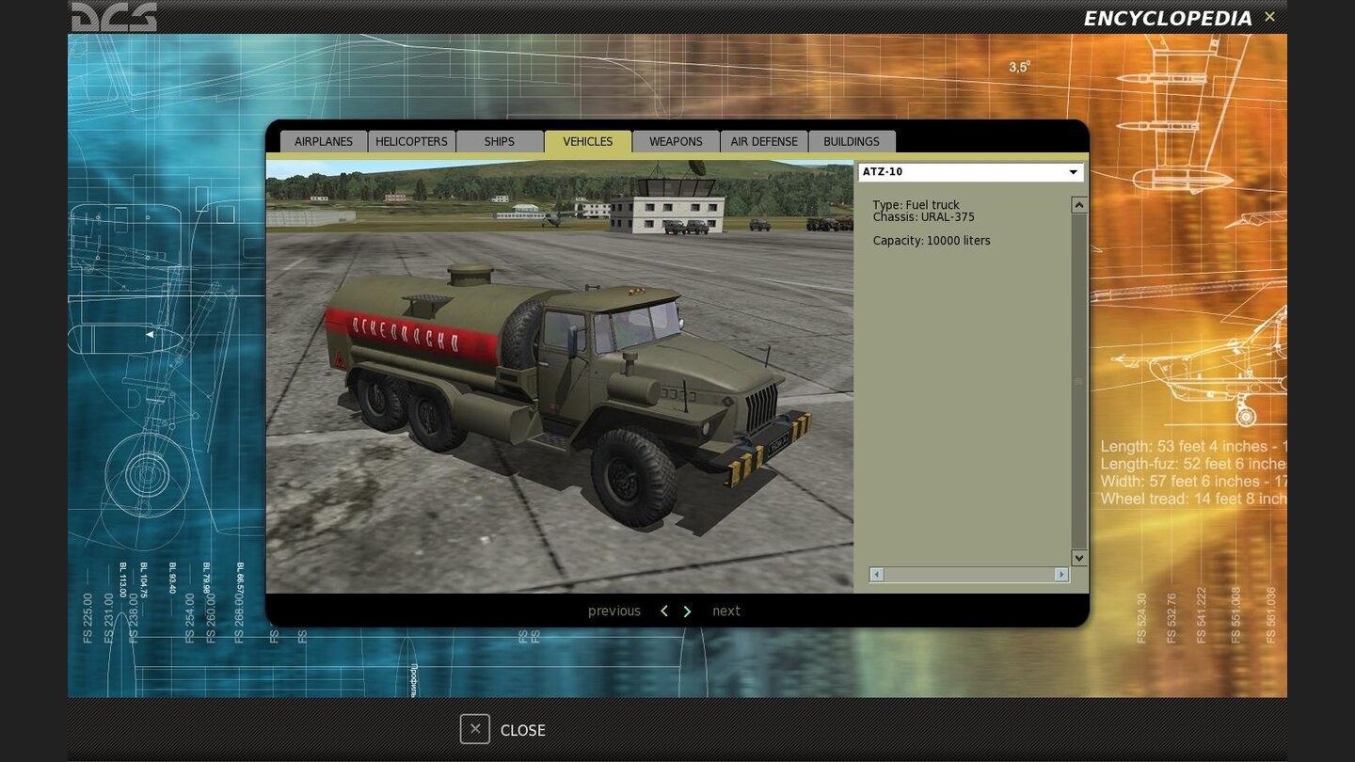Click the 'Capacity: 10000 liters' text
1355x762 pixels.
932,241
